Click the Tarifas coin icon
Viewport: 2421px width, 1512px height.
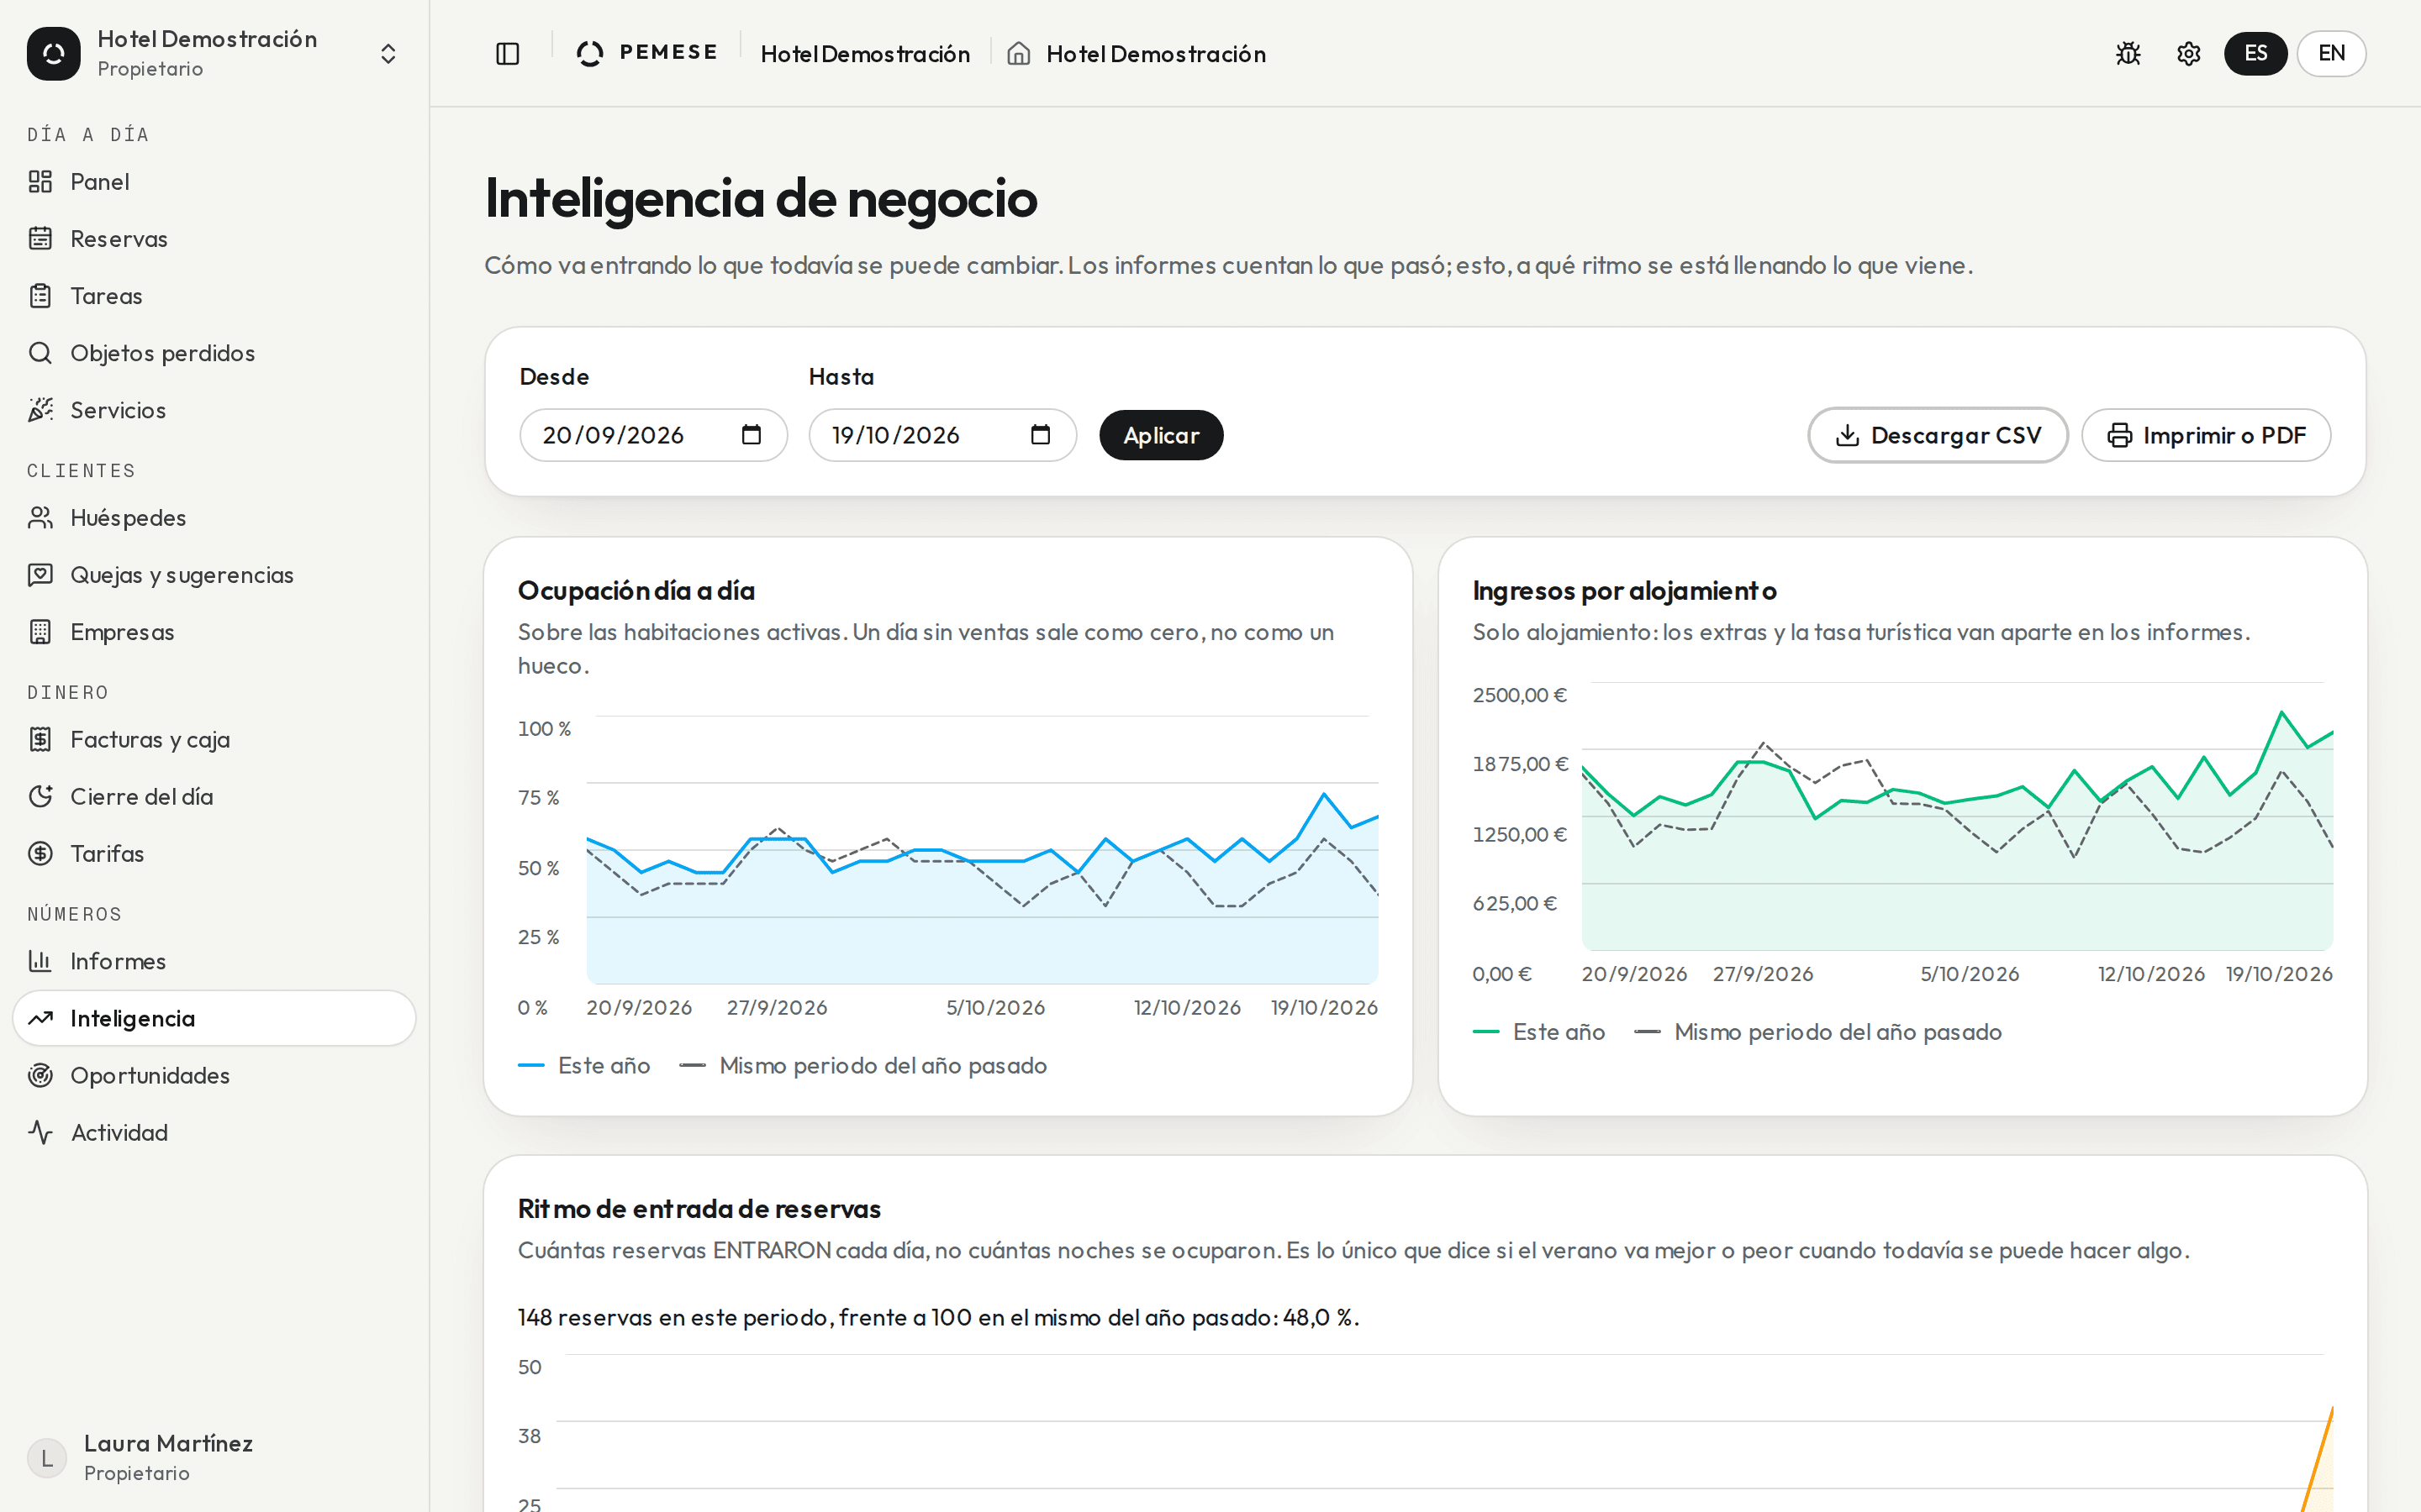[40, 854]
